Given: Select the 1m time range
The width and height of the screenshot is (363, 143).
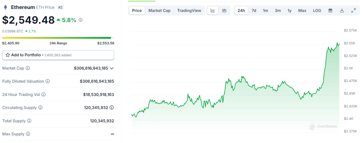Looking at the screenshot, I should click(x=265, y=11).
